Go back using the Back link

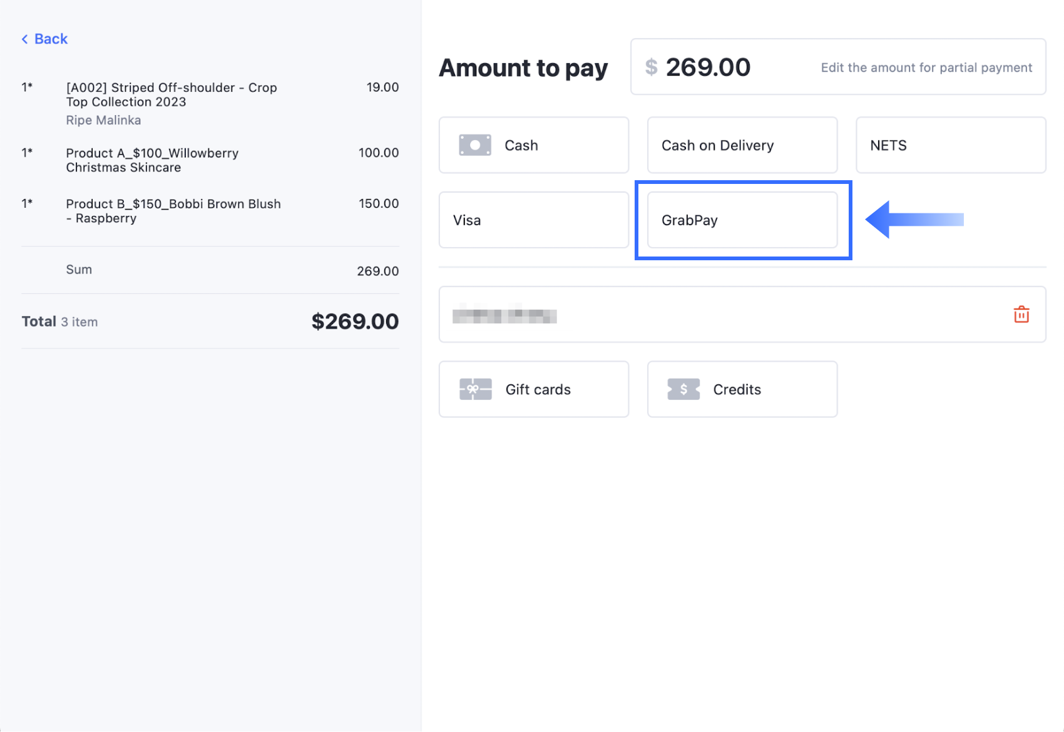[50, 39]
